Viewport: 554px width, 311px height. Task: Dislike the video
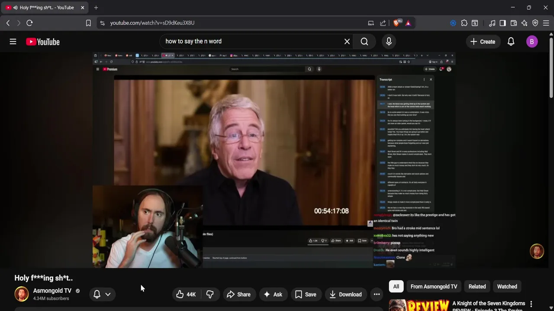tap(210, 295)
